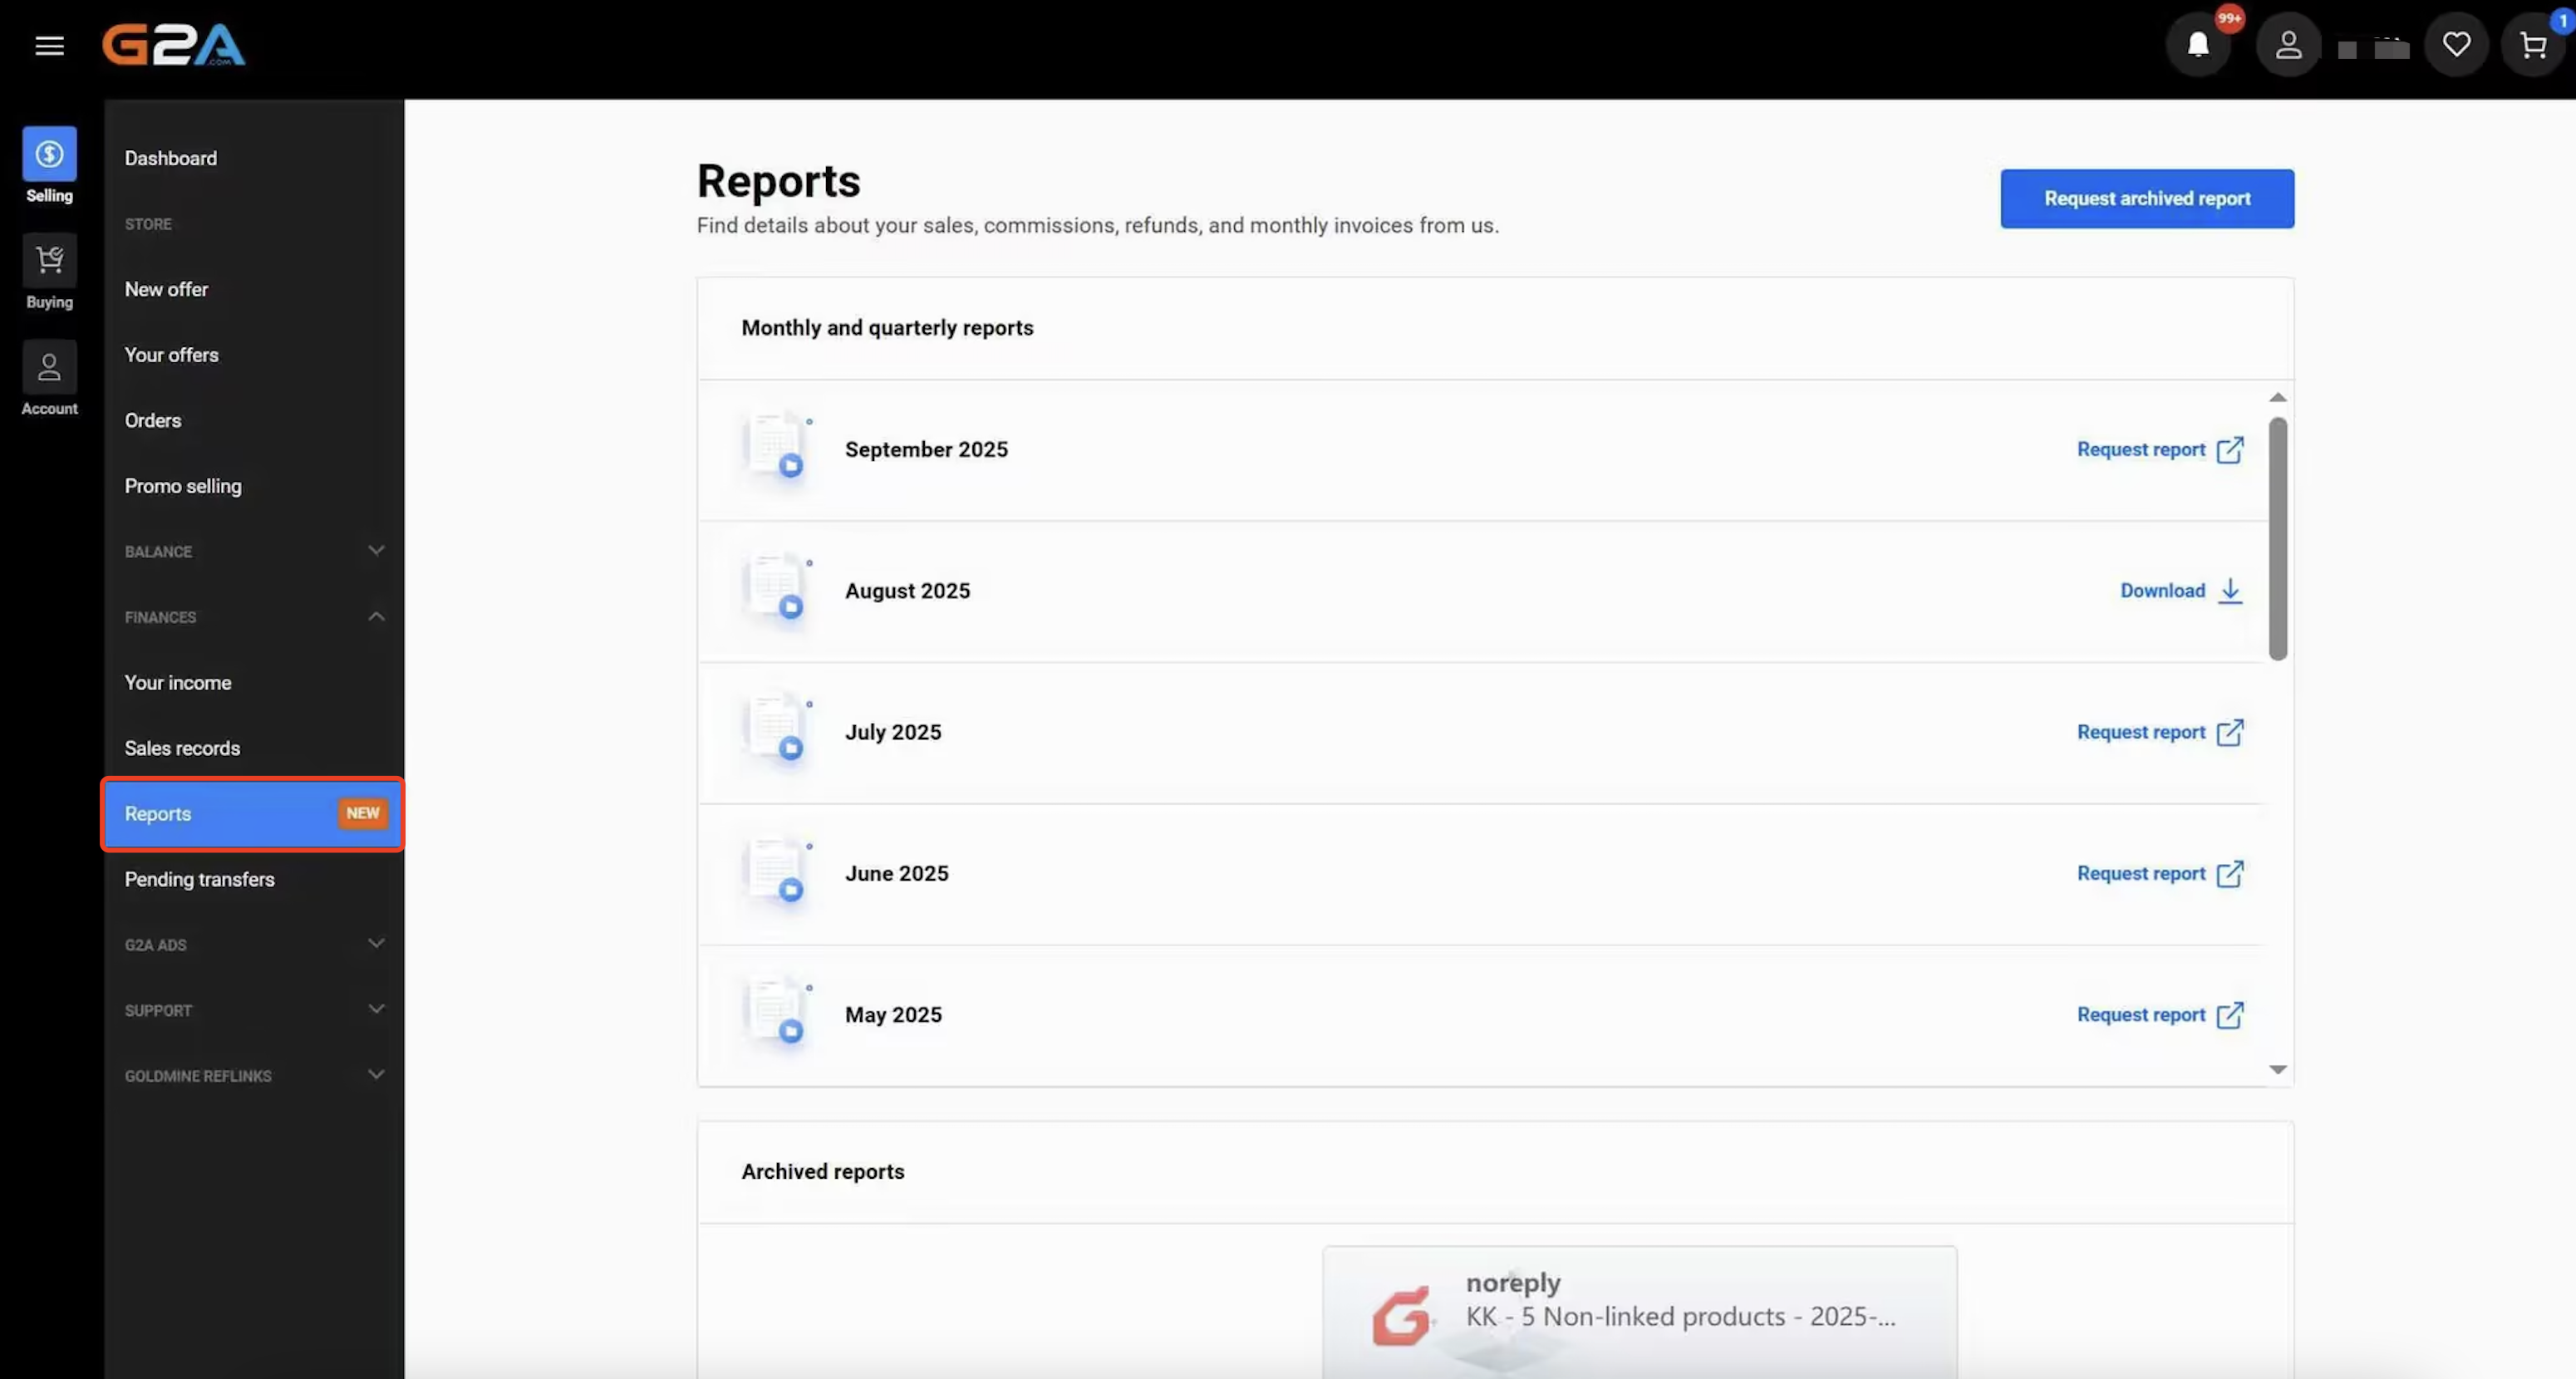Image resolution: width=2576 pixels, height=1379 pixels.
Task: Click Request archived report button
Action: point(2146,199)
